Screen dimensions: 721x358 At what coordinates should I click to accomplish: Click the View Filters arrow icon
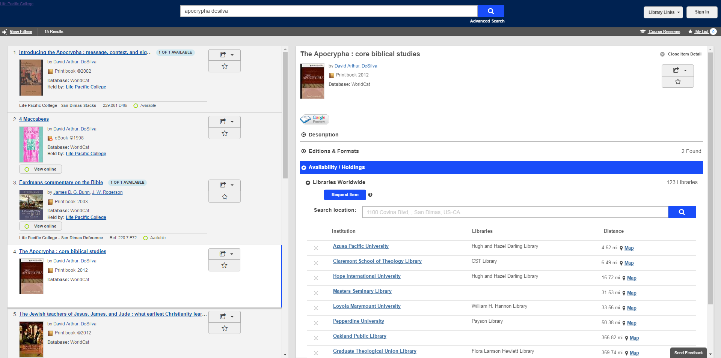point(5,32)
